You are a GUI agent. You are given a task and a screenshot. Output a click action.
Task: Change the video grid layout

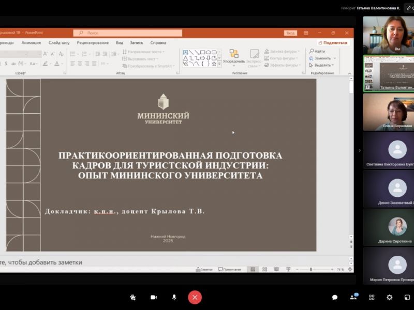[372, 297]
